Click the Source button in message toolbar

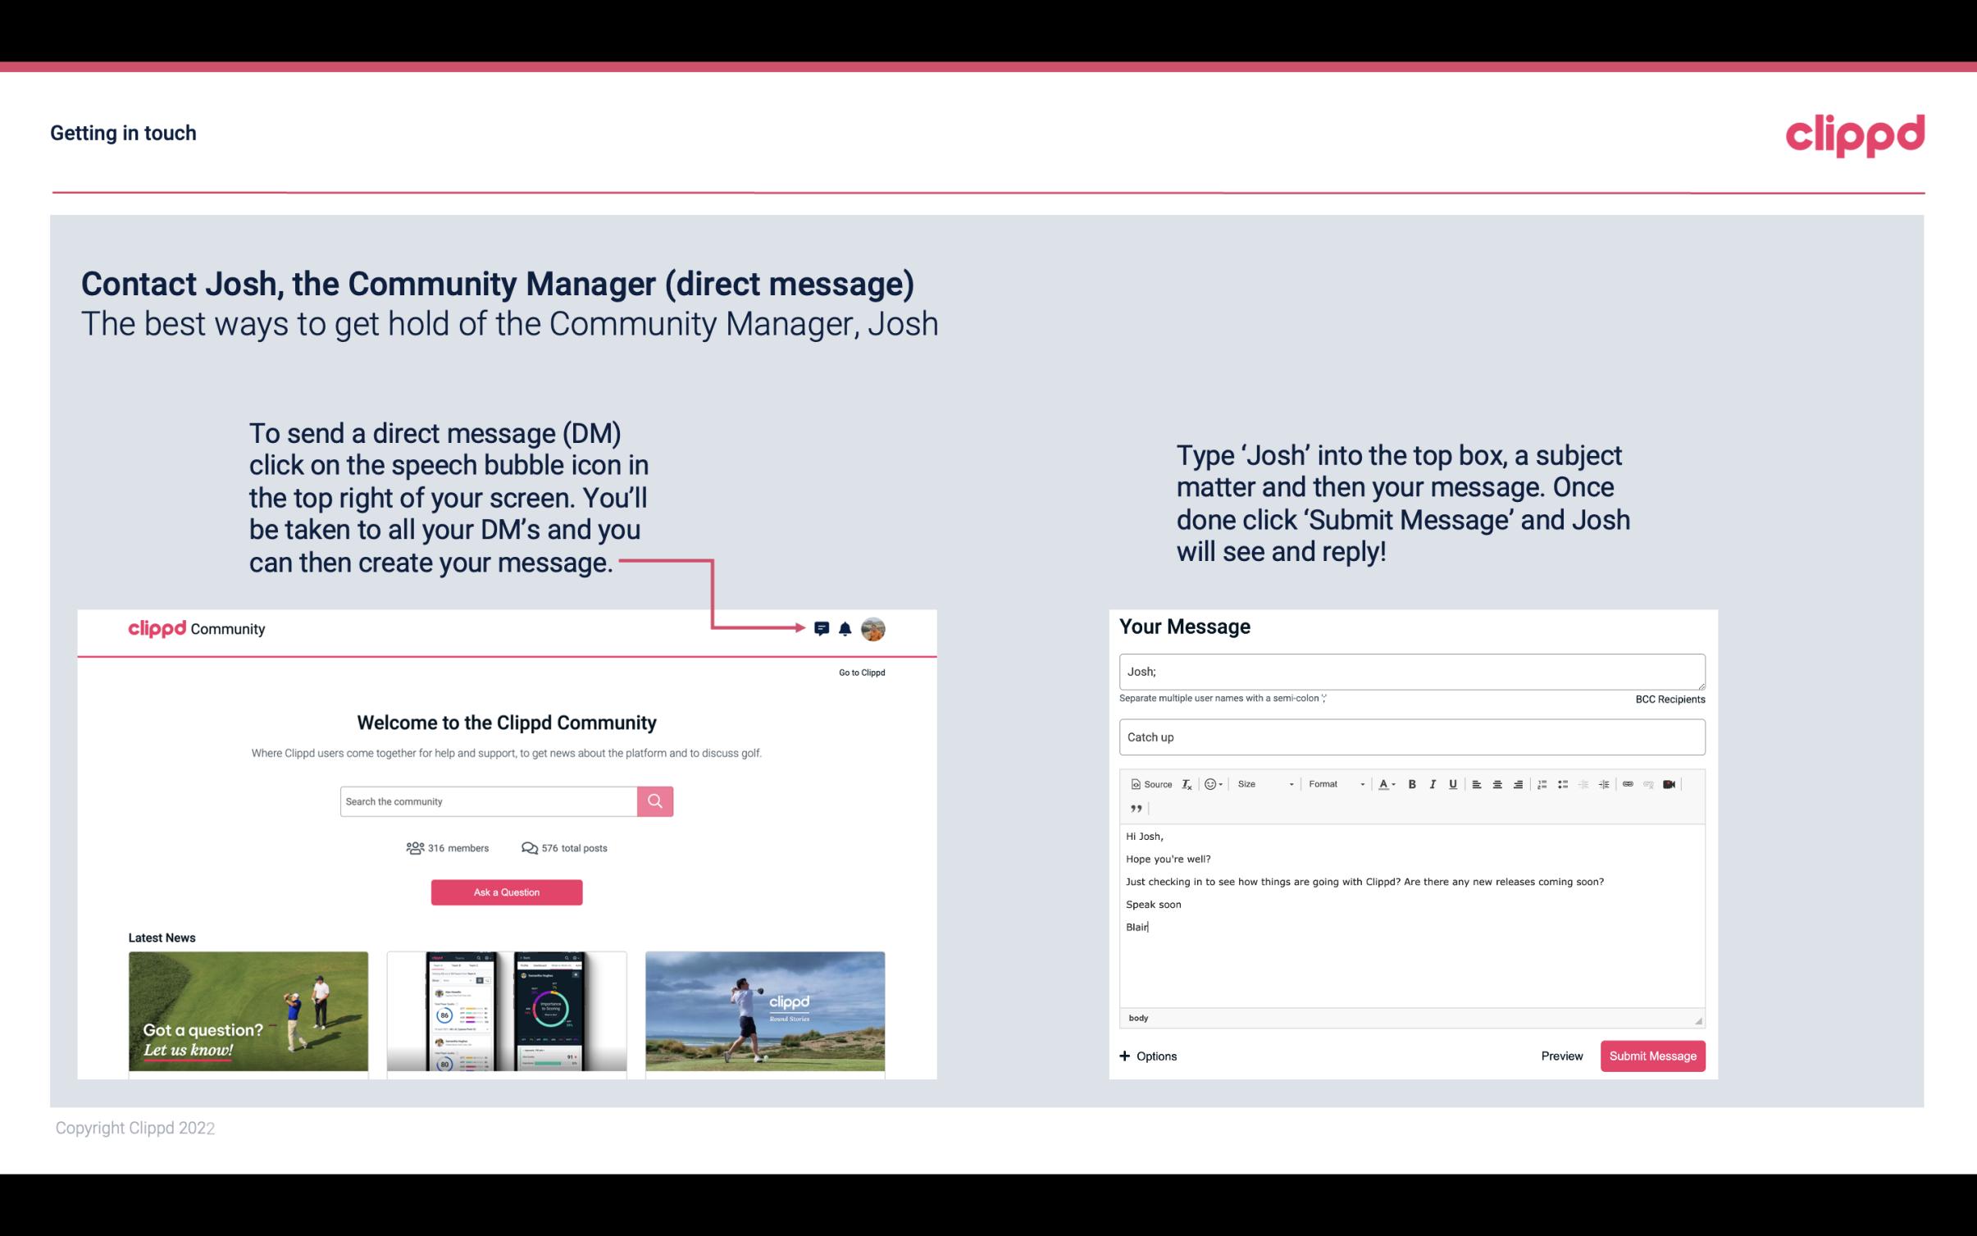coord(1150,783)
